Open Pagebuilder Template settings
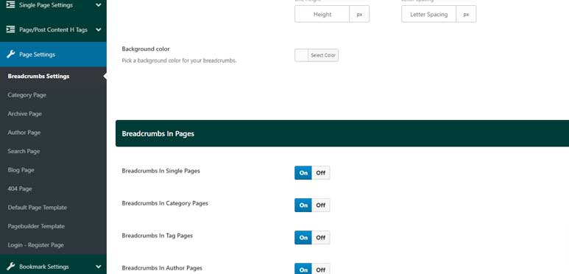 [x=36, y=226]
